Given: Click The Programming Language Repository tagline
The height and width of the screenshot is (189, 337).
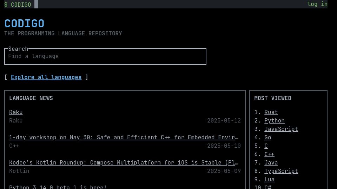Looking at the screenshot, I should (x=63, y=34).
